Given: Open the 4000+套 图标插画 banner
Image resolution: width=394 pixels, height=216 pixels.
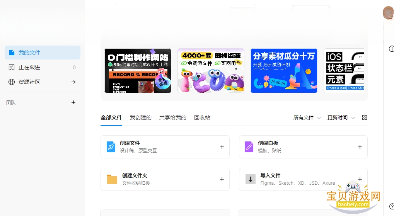Looking at the screenshot, I should coord(211,71).
